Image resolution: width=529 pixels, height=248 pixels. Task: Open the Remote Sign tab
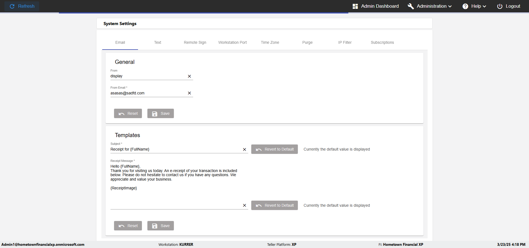point(195,42)
